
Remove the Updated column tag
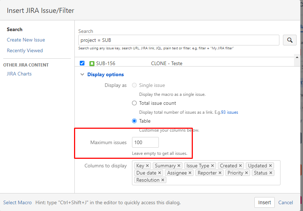pyautogui.click(x=270, y=166)
